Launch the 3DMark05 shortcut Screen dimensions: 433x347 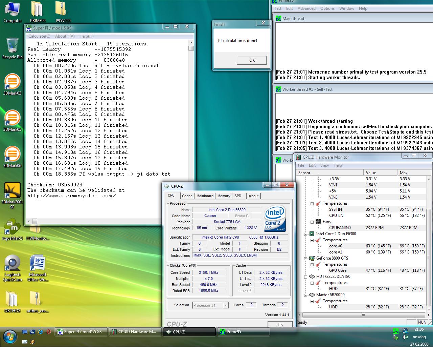12,121
